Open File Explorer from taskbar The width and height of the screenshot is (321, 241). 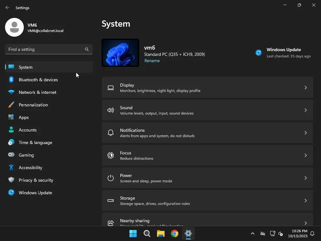pos(161,233)
